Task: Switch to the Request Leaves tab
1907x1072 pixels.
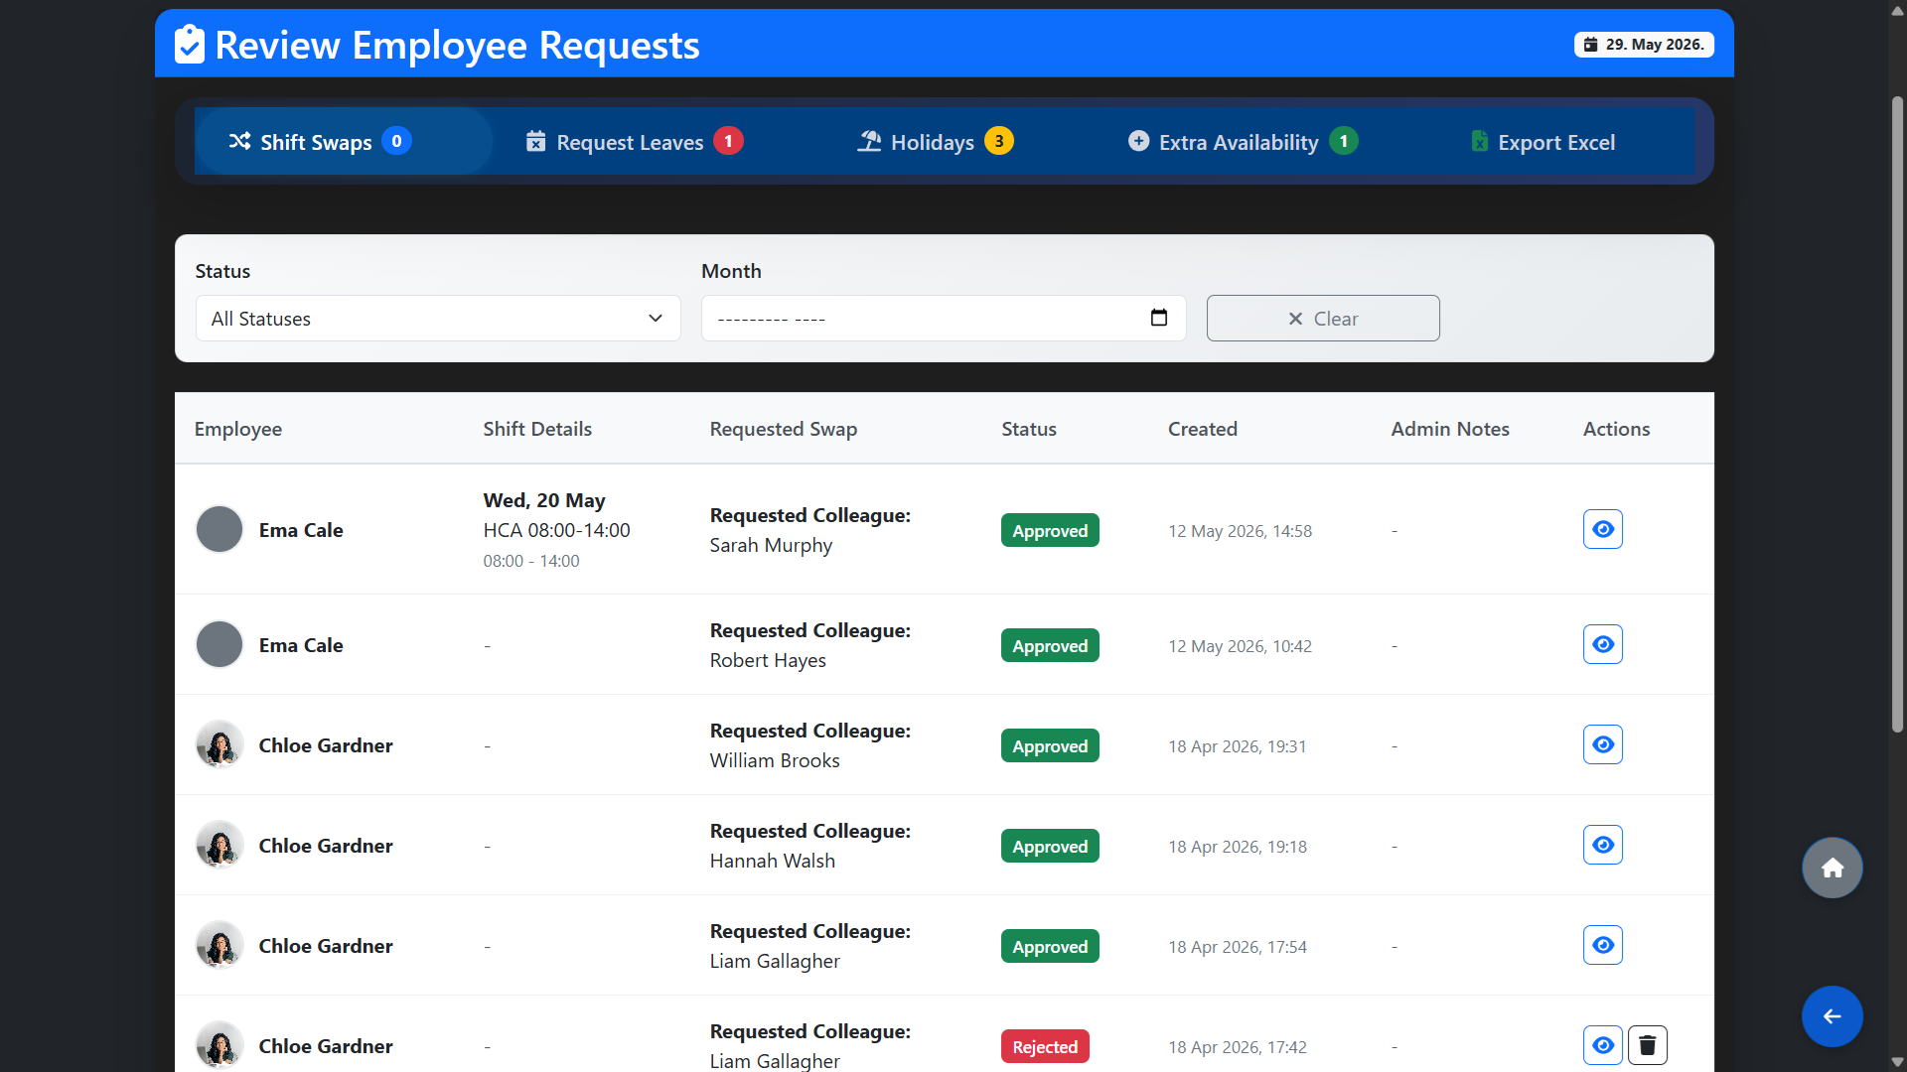Action: pos(634,141)
